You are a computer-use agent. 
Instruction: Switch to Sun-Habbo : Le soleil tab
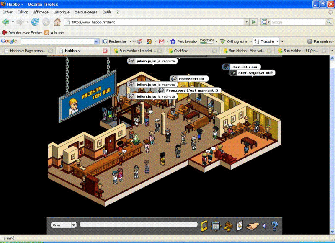coord(137,51)
